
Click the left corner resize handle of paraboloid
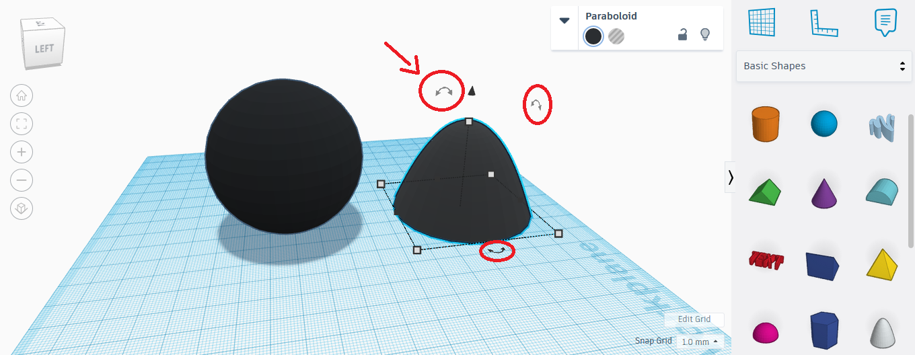[x=381, y=184]
